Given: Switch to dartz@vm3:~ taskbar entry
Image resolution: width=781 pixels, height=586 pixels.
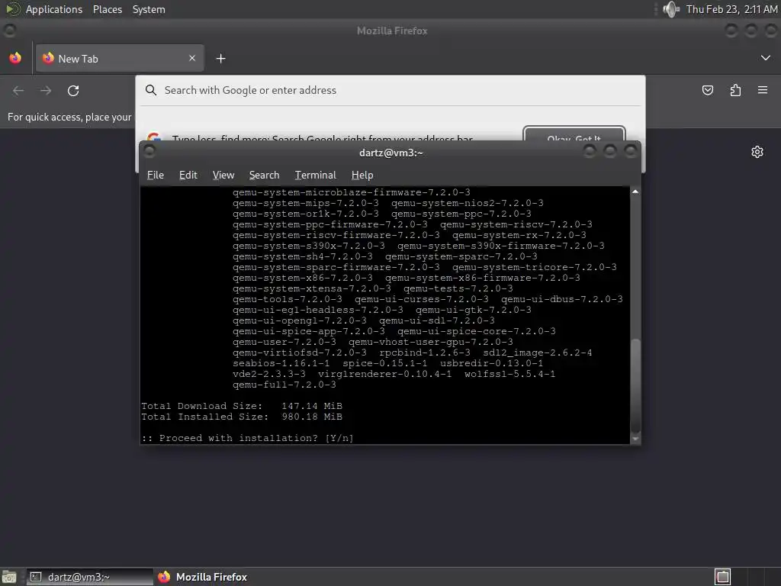Looking at the screenshot, I should (90, 577).
